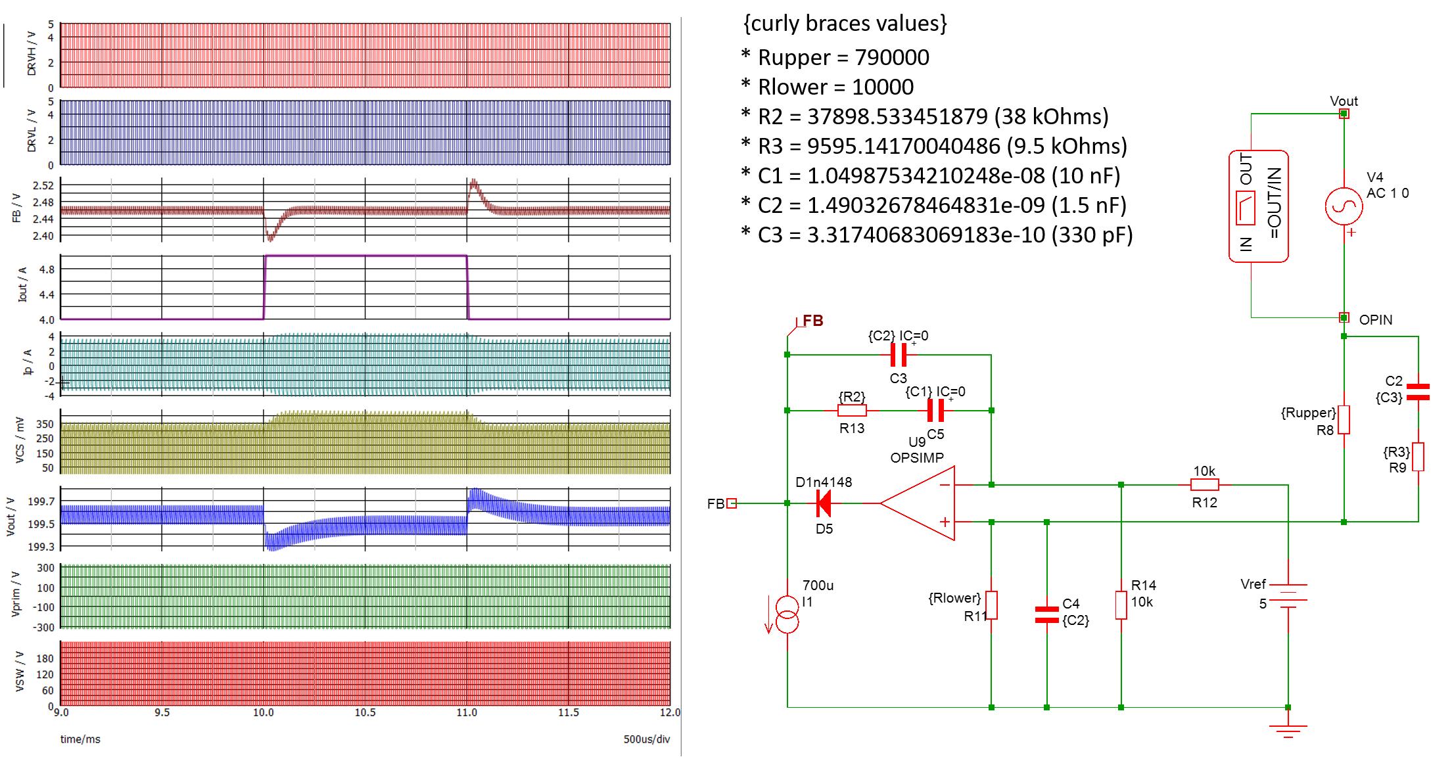This screenshot has height=759, width=1452.
Task: Select capacitor C3 on the top feedback branch
Action: point(899,355)
